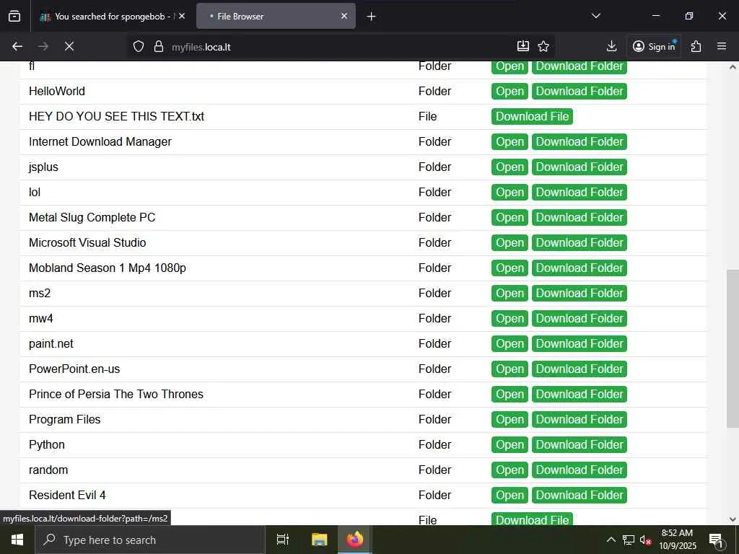Screen dimensions: 739x554
Task: Download the jsplus folder
Action: (580, 167)
